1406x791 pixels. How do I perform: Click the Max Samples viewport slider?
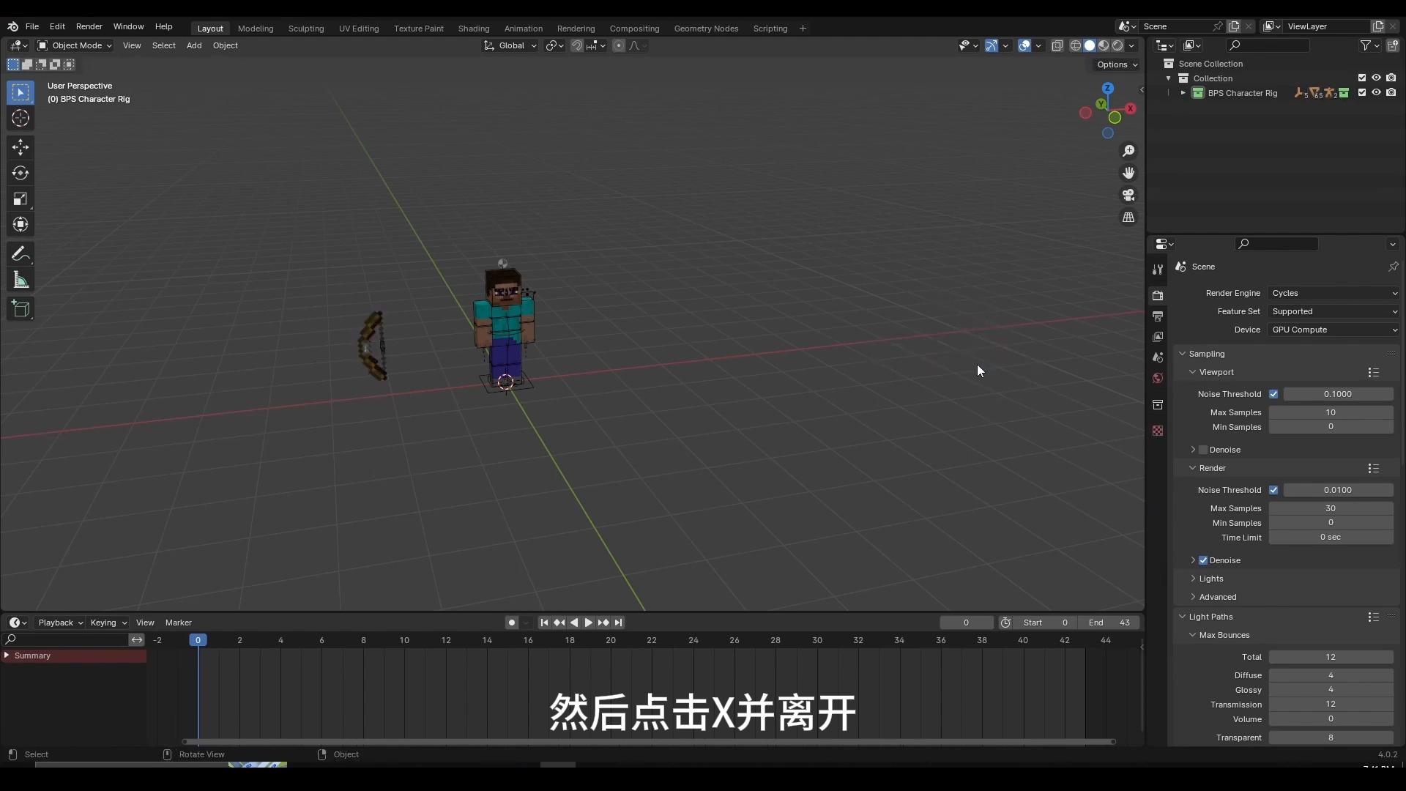[1331, 412]
